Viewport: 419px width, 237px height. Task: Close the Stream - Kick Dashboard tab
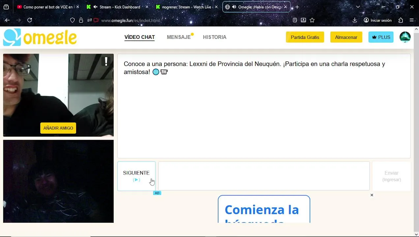(x=147, y=7)
